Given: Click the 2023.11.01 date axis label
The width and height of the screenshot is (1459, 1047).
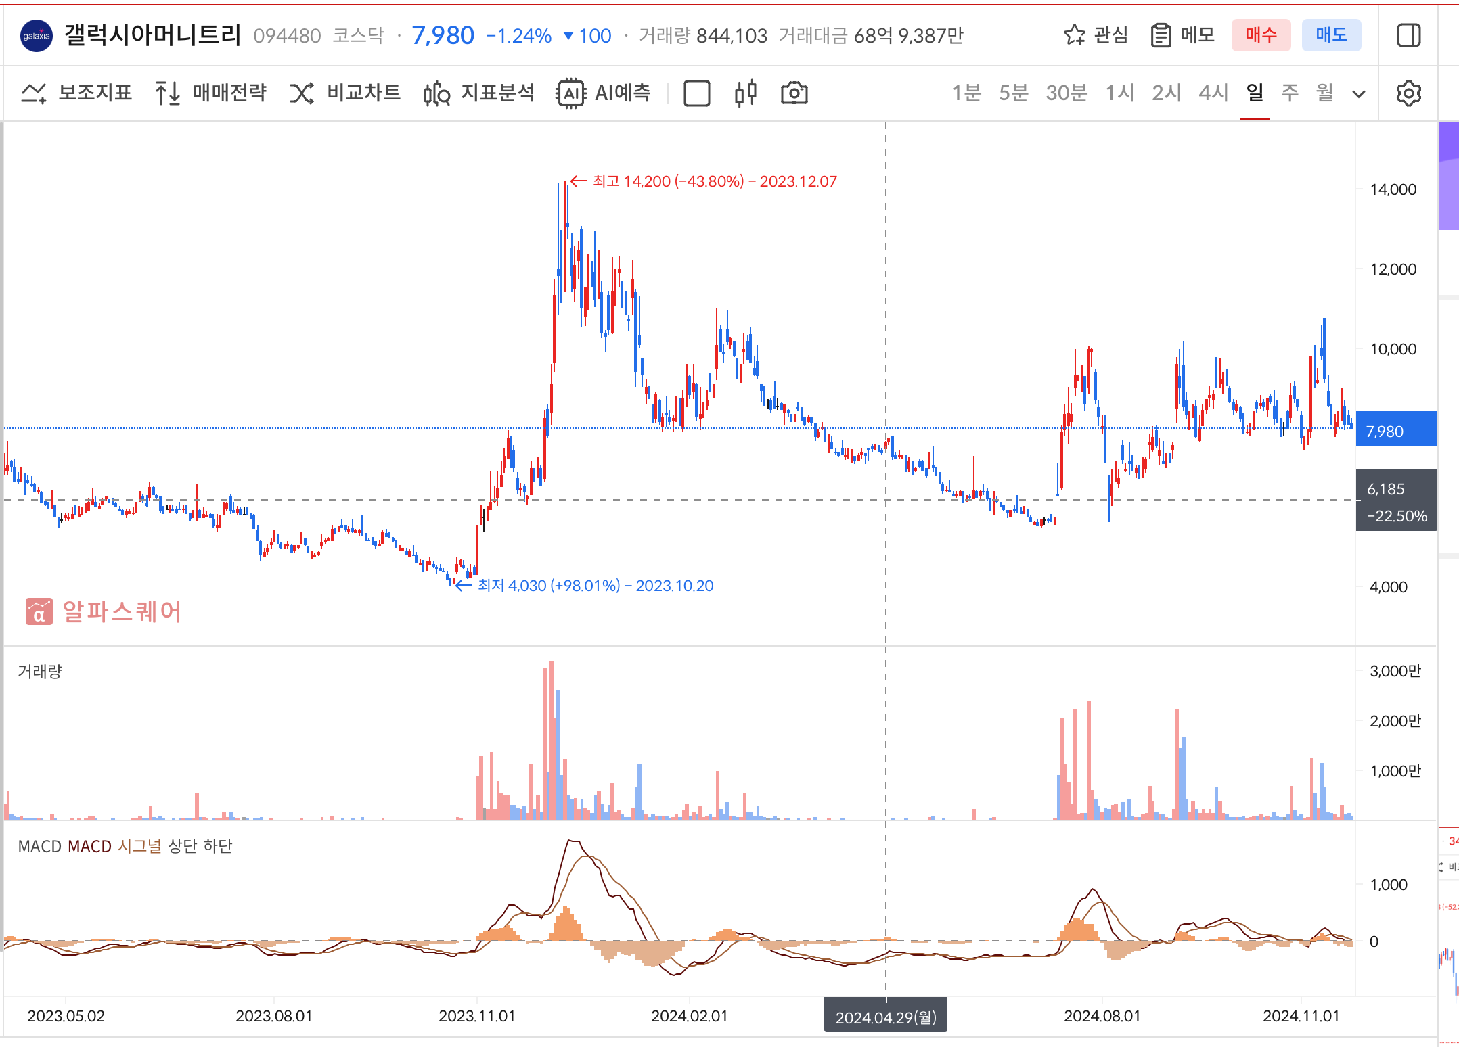Looking at the screenshot, I should point(477,1016).
